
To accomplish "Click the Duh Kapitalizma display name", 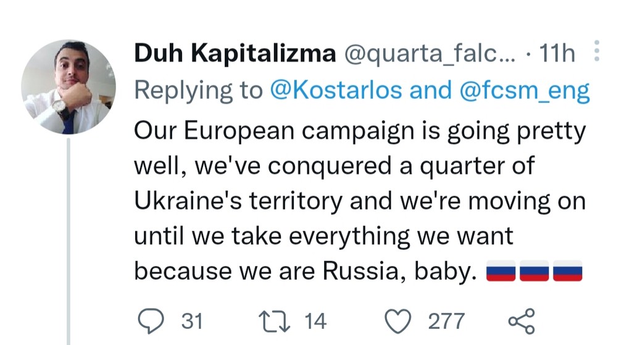I will click(x=235, y=54).
